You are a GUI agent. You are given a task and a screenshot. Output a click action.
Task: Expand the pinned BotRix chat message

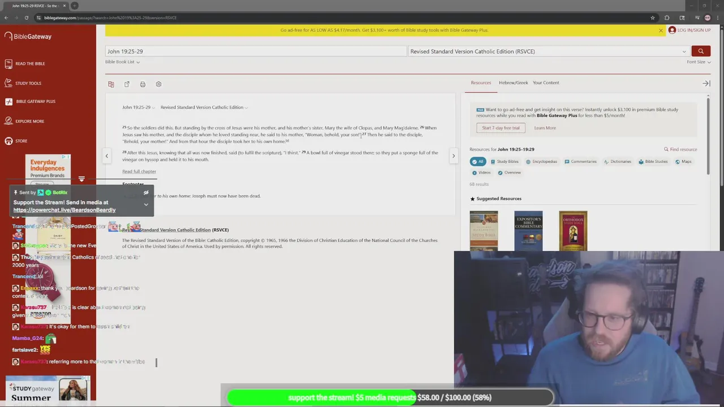146,205
